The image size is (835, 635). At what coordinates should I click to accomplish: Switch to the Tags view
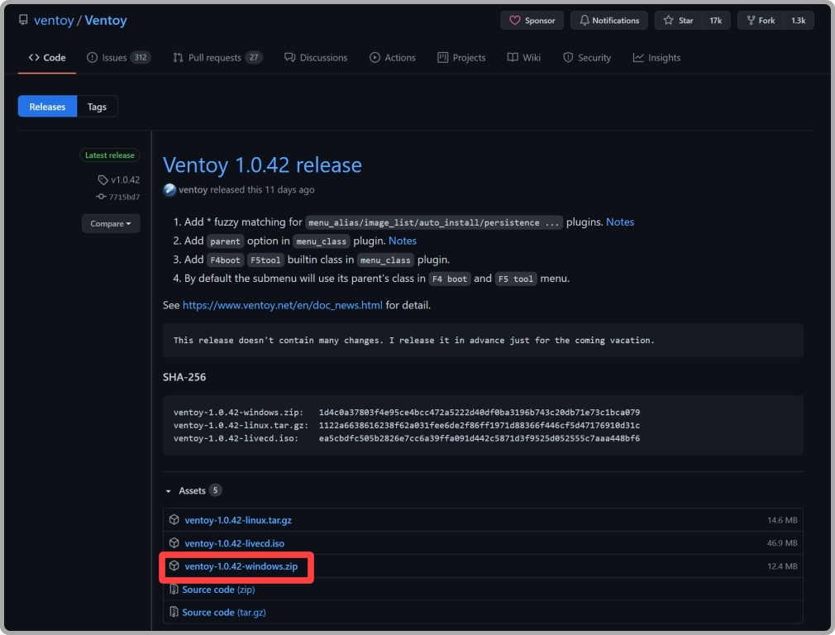pos(97,107)
